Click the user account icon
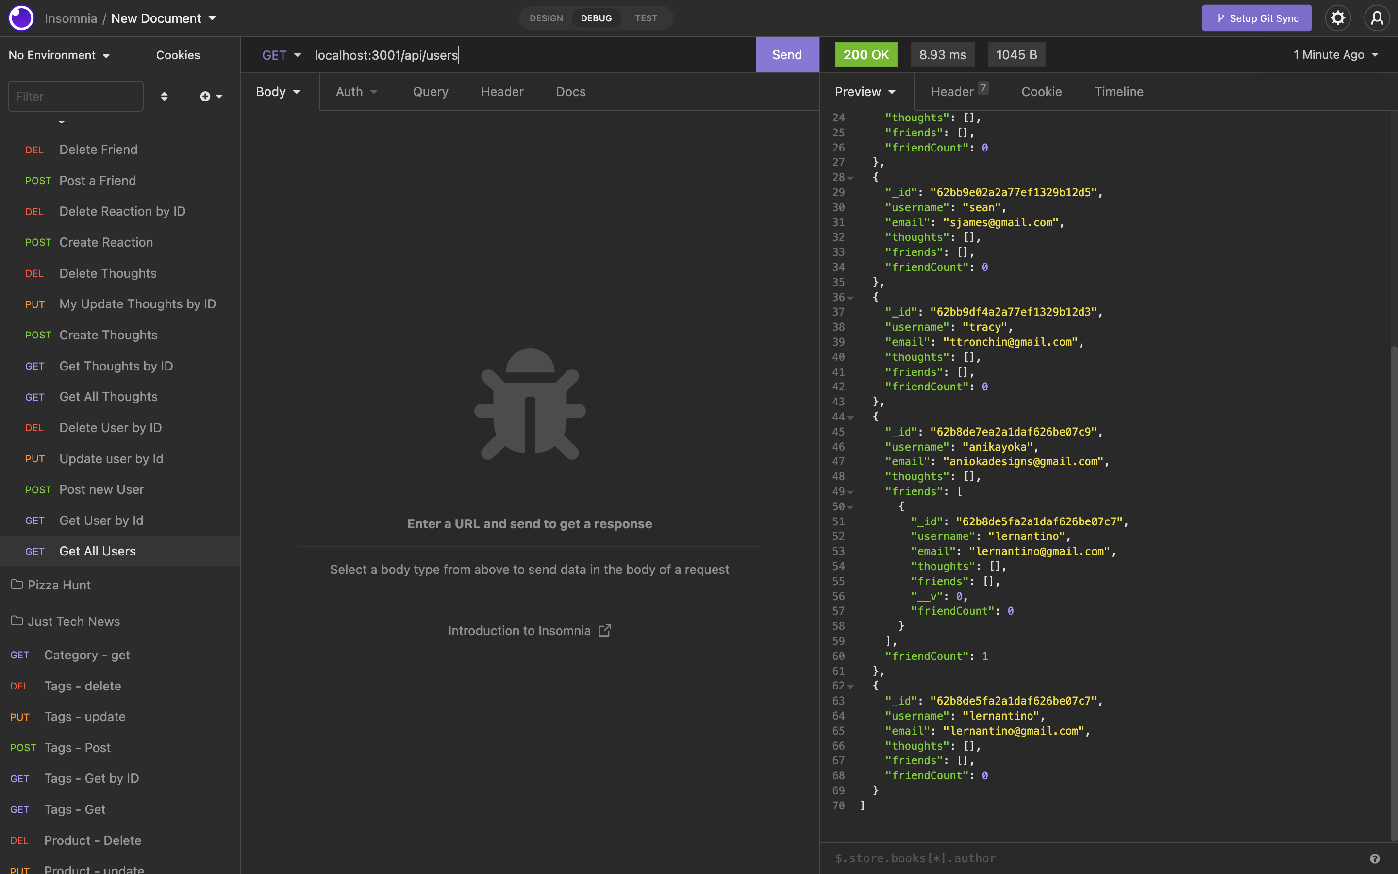Image resolution: width=1398 pixels, height=874 pixels. tap(1377, 18)
